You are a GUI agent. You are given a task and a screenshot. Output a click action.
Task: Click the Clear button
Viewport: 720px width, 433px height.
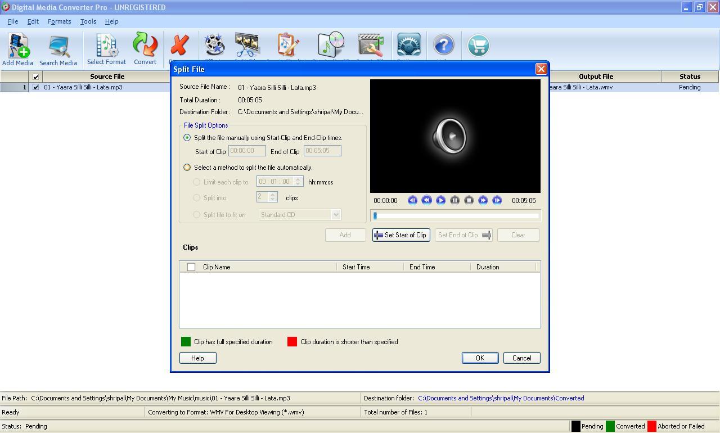pyautogui.click(x=518, y=235)
